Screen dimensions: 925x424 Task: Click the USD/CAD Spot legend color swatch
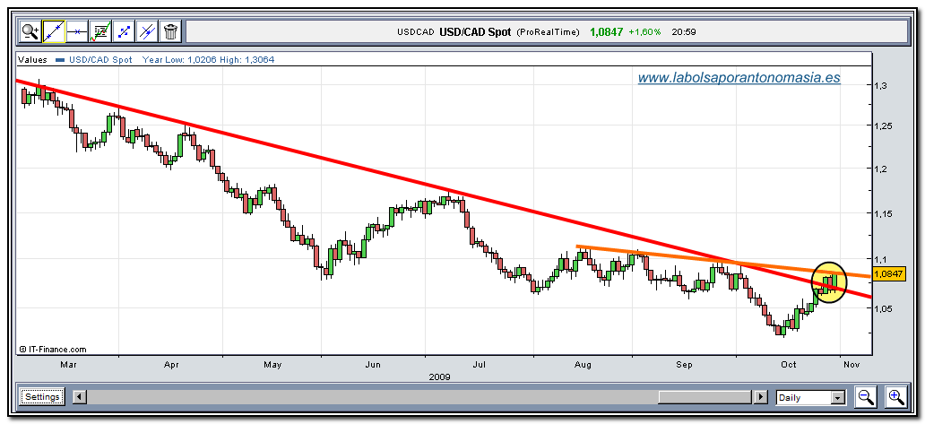59,60
